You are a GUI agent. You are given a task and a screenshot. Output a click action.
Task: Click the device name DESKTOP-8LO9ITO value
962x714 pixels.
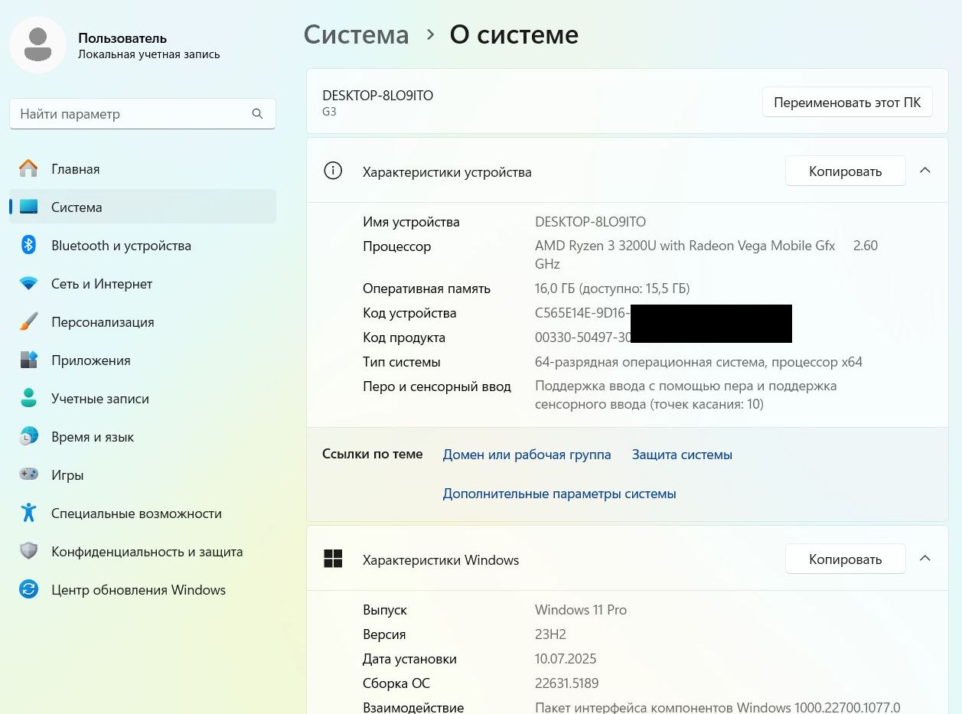pyautogui.click(x=590, y=222)
